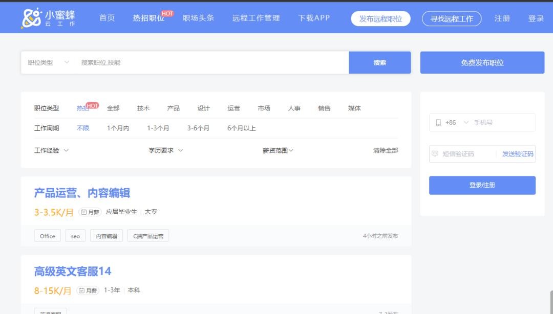Image resolution: width=553 pixels, height=314 pixels.
Task: Click the 月薪 badge on 高级英文客服14 listing
Action: (x=88, y=290)
